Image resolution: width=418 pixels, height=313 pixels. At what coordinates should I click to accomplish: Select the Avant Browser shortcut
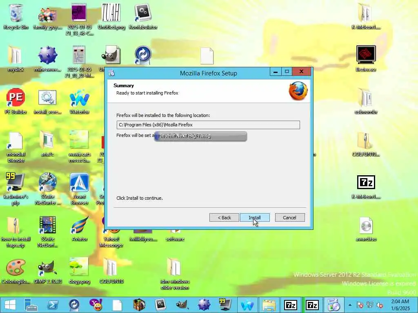click(79, 189)
